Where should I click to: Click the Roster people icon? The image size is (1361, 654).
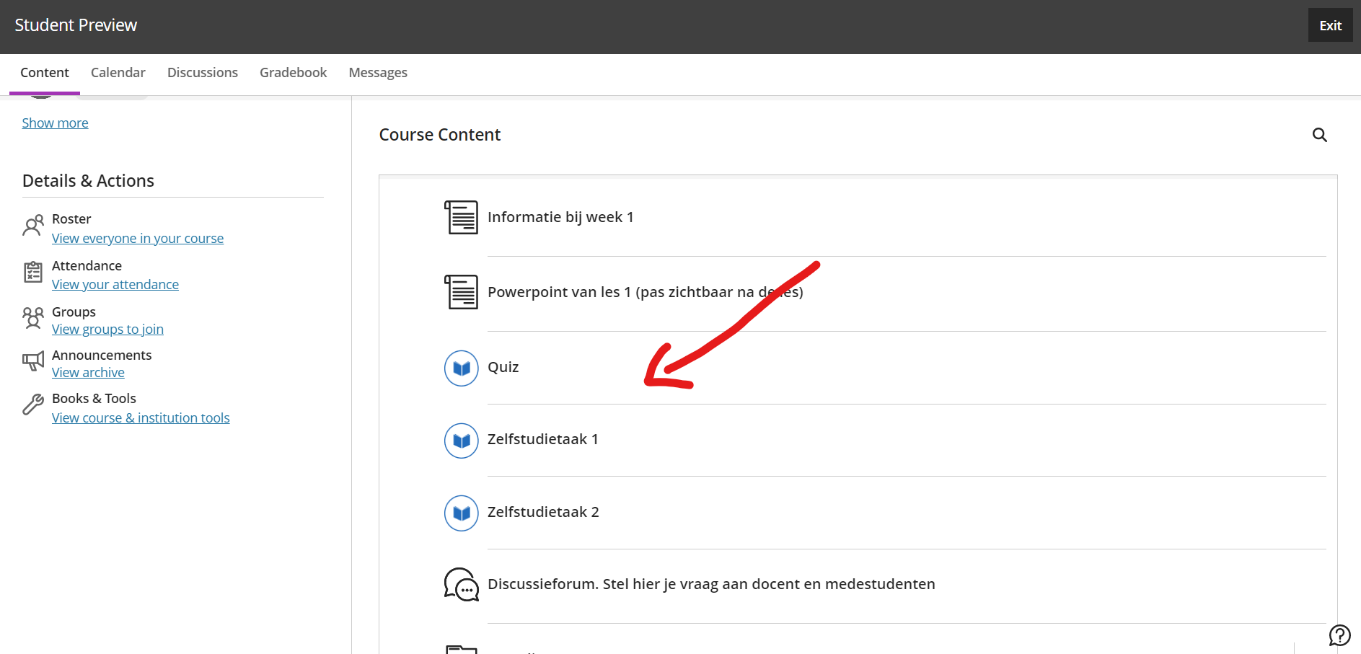pyautogui.click(x=32, y=225)
